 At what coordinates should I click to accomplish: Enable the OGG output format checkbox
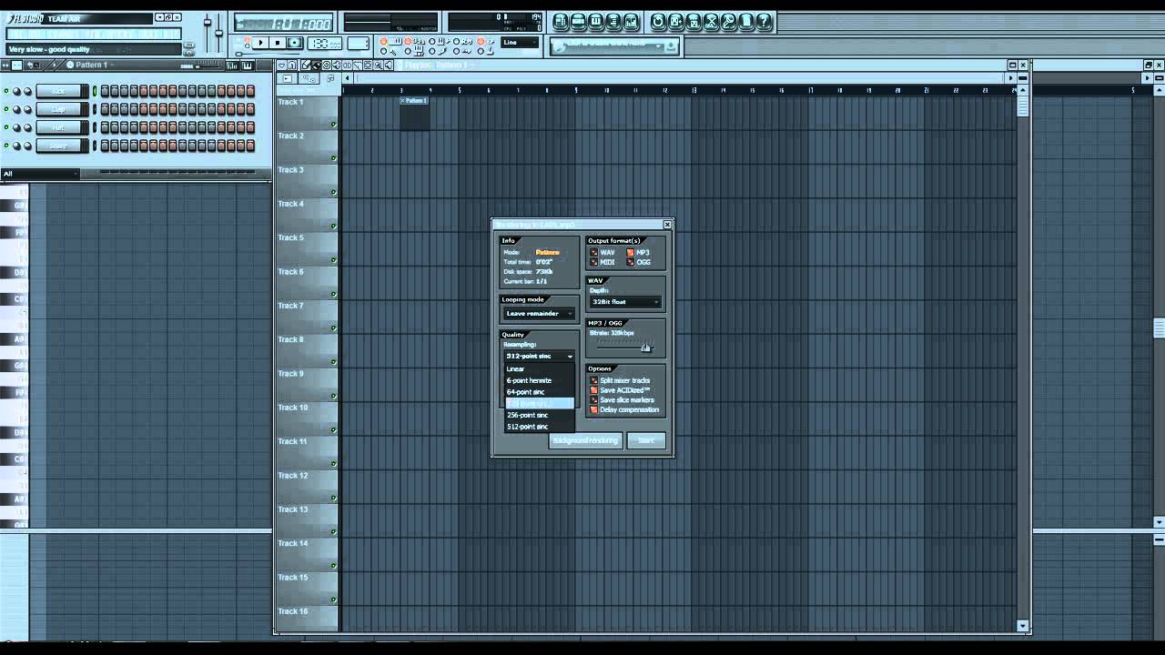[631, 262]
